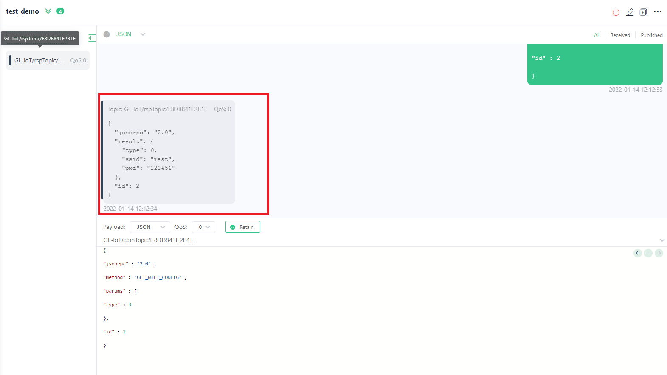Click the gray circle icon beside JSON
The image size is (667, 375).
click(107, 34)
